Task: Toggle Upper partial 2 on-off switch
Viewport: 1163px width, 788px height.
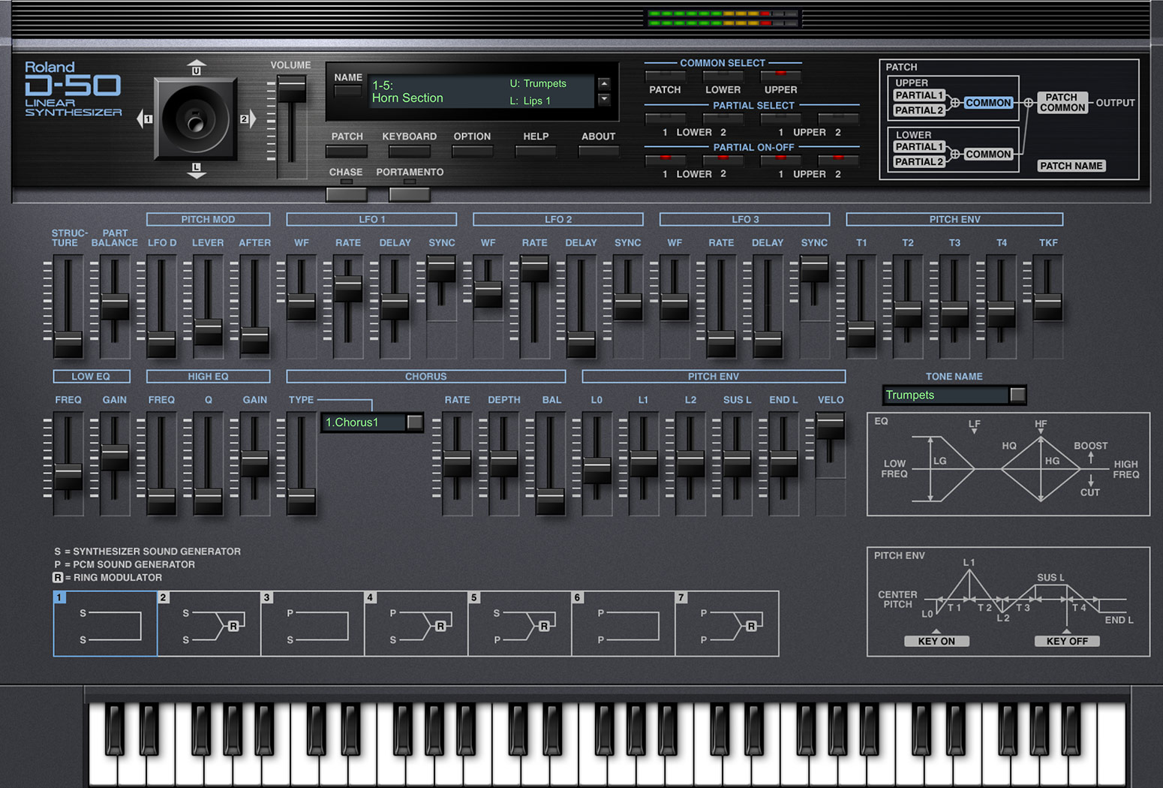Action: coord(838,159)
